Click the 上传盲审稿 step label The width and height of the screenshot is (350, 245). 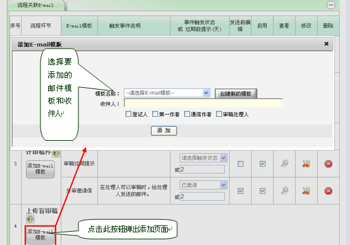(42, 211)
